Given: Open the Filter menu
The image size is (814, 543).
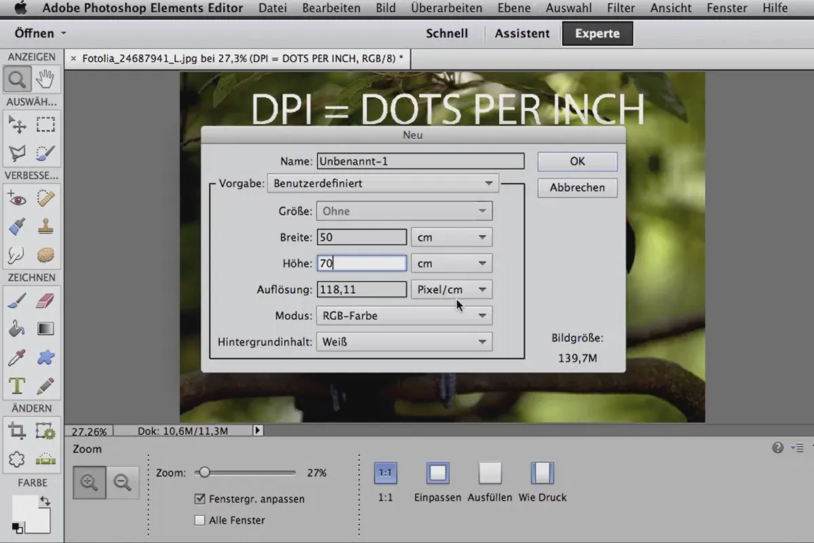Looking at the screenshot, I should tap(621, 8).
